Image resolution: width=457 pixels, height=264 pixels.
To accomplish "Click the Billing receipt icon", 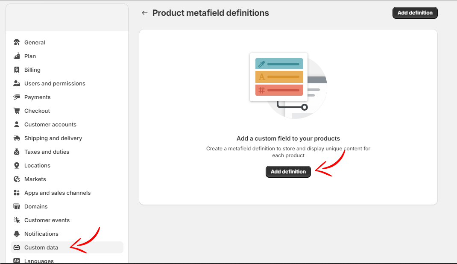I will 17,70.
